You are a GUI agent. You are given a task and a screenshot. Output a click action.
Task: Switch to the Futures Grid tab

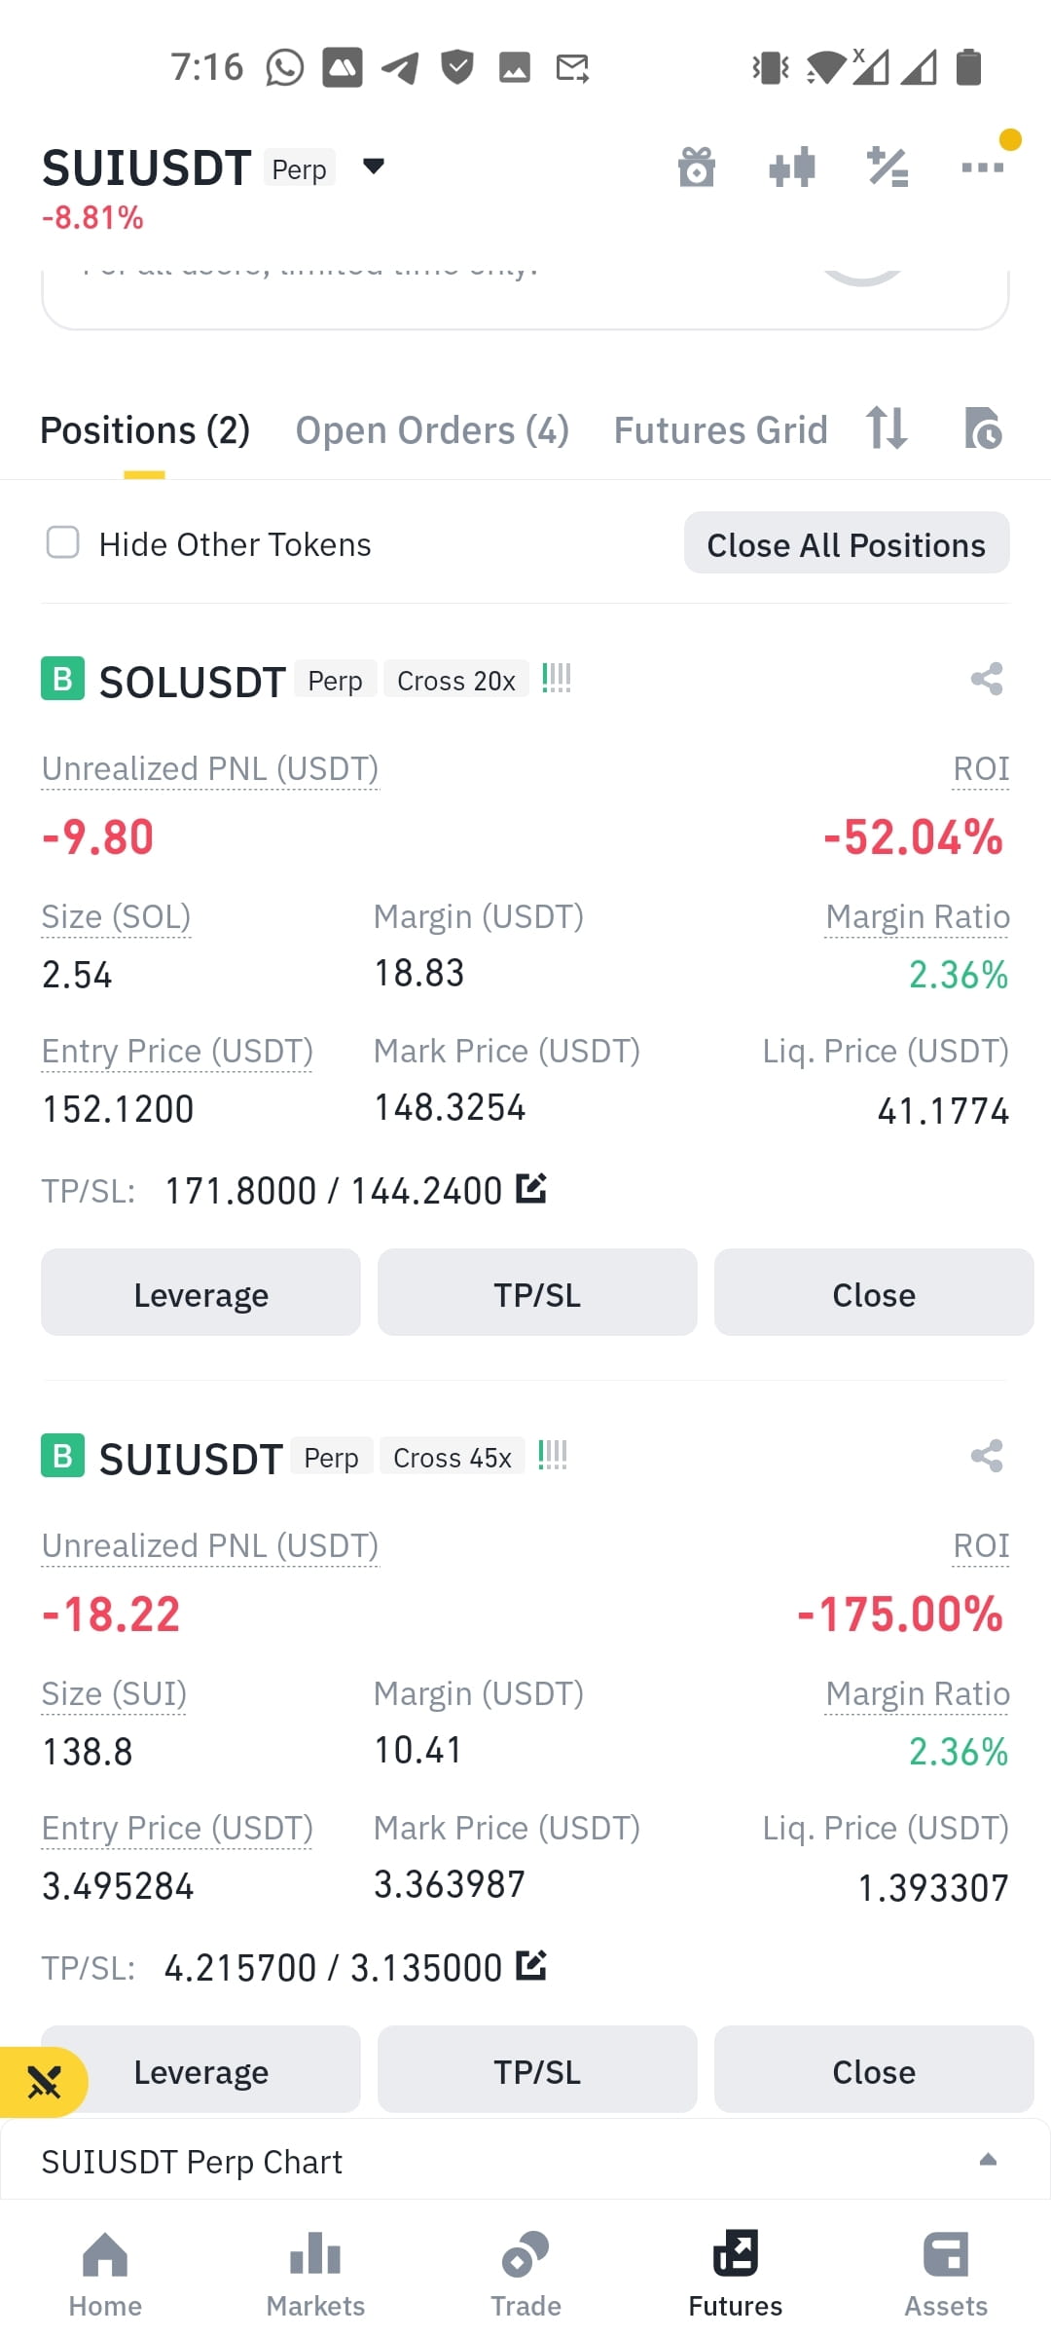pyautogui.click(x=720, y=430)
